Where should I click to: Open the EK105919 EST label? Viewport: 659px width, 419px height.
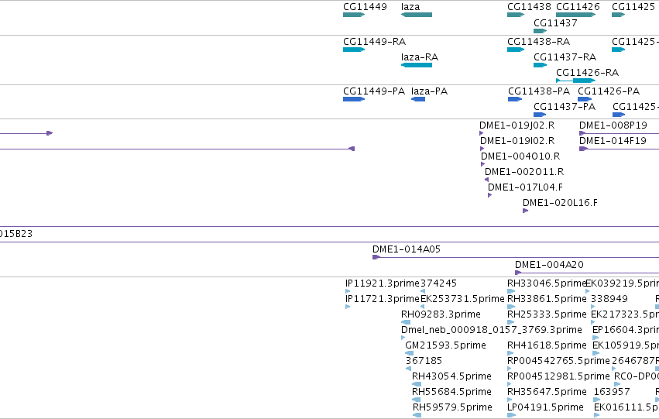(626, 345)
